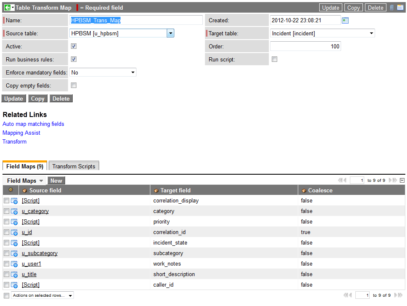Image resolution: width=407 pixels, height=306 pixels.
Task: Check the select-all checkbox at list bottom
Action: 6,295
